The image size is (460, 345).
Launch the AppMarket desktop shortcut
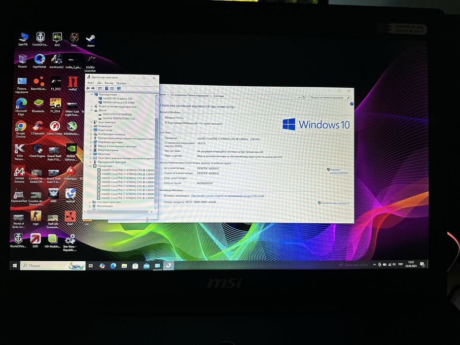click(39, 61)
